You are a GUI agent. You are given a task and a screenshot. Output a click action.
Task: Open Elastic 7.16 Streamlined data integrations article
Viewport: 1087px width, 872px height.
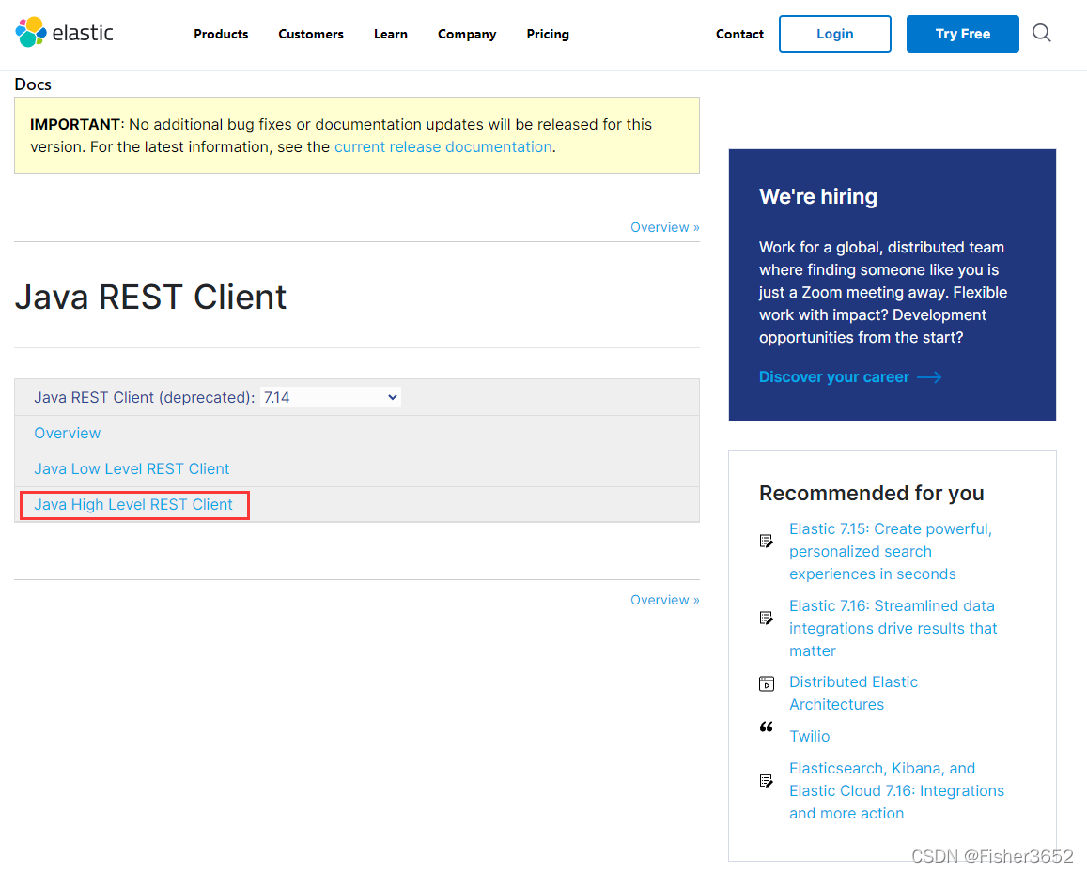coord(893,628)
